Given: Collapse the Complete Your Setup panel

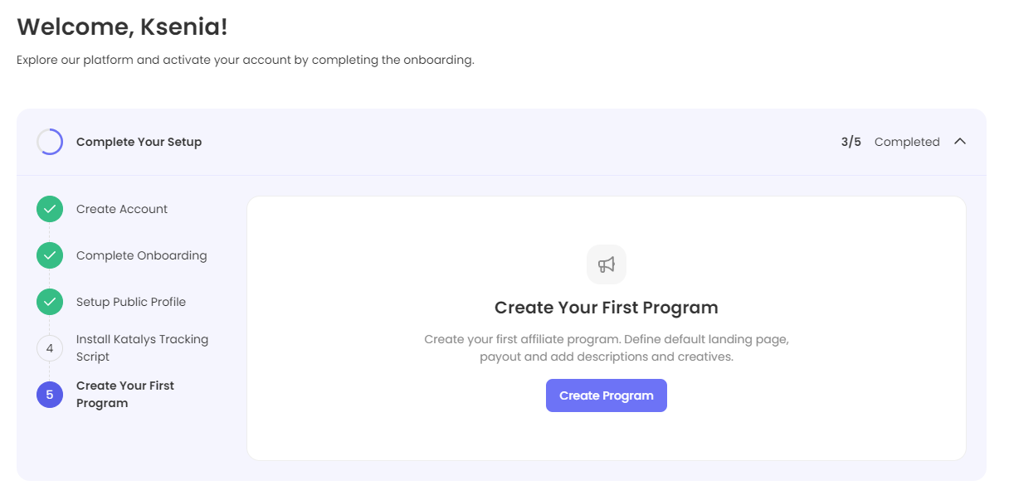Looking at the screenshot, I should [960, 142].
